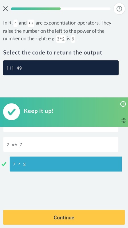Click the green tick next to 7 ^ 2

(4, 164)
